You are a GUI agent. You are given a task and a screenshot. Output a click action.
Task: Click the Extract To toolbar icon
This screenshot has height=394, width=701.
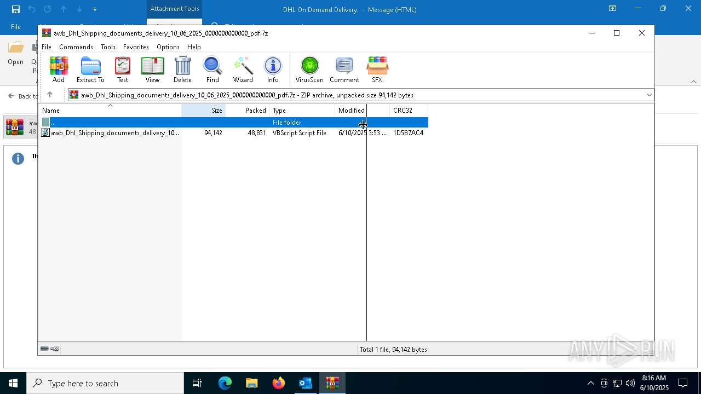(90, 69)
